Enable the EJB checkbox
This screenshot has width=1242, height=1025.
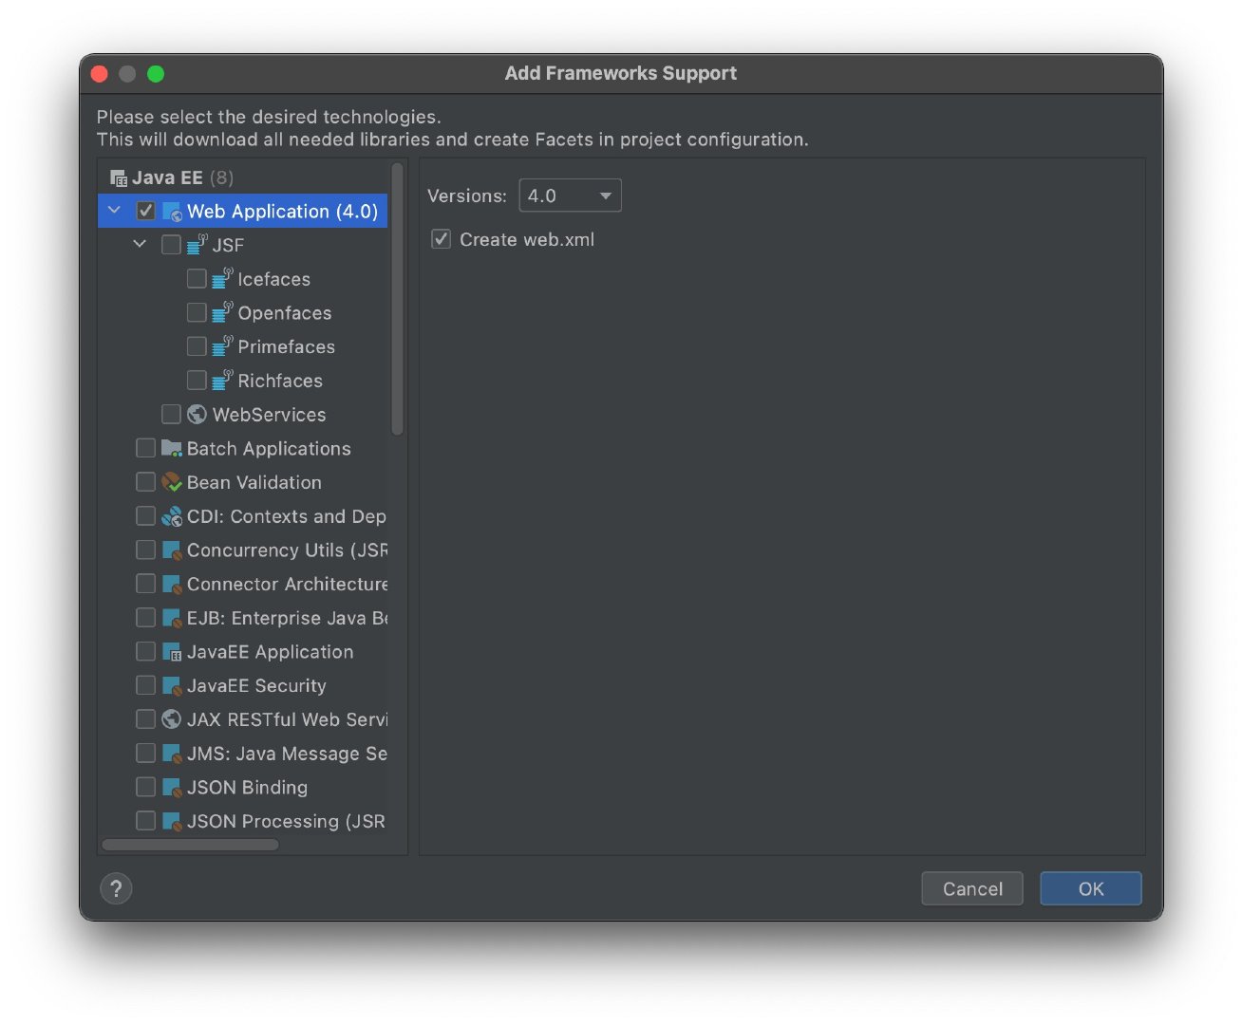(x=145, y=618)
